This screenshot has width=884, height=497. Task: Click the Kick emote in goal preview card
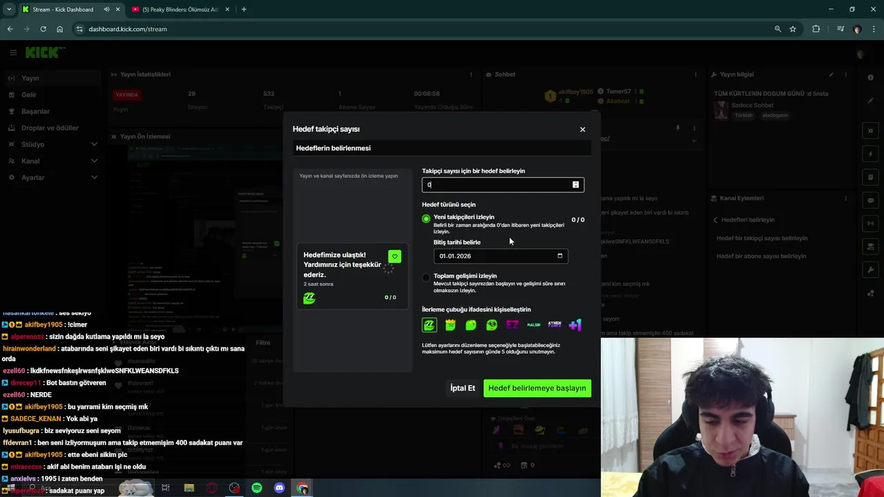309,298
